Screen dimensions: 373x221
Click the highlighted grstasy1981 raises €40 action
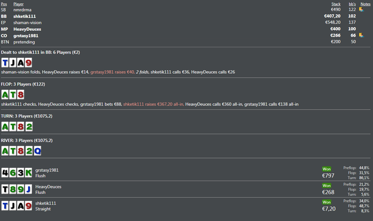click(112, 72)
